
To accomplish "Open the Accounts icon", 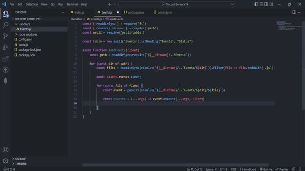I will point(5,150).
